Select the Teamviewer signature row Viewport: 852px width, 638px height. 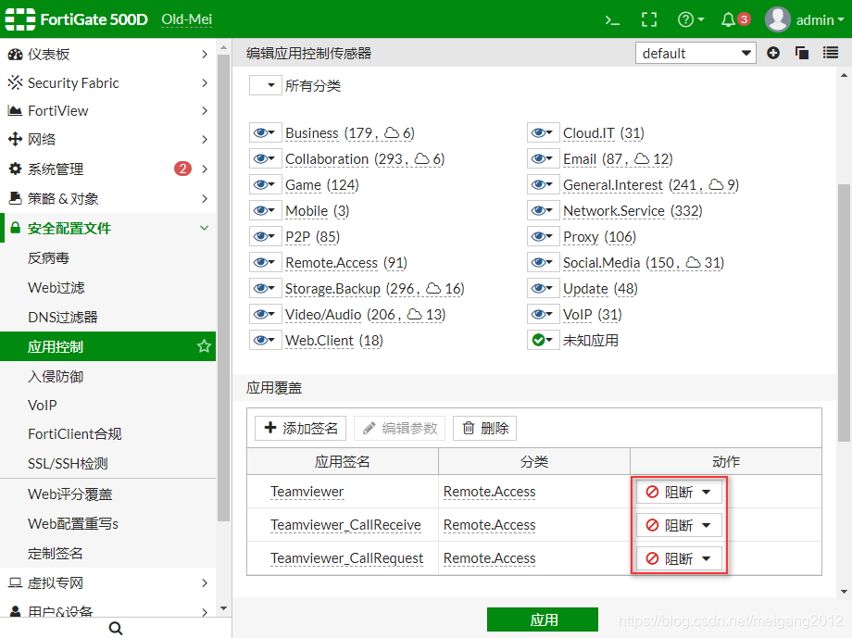(x=534, y=492)
